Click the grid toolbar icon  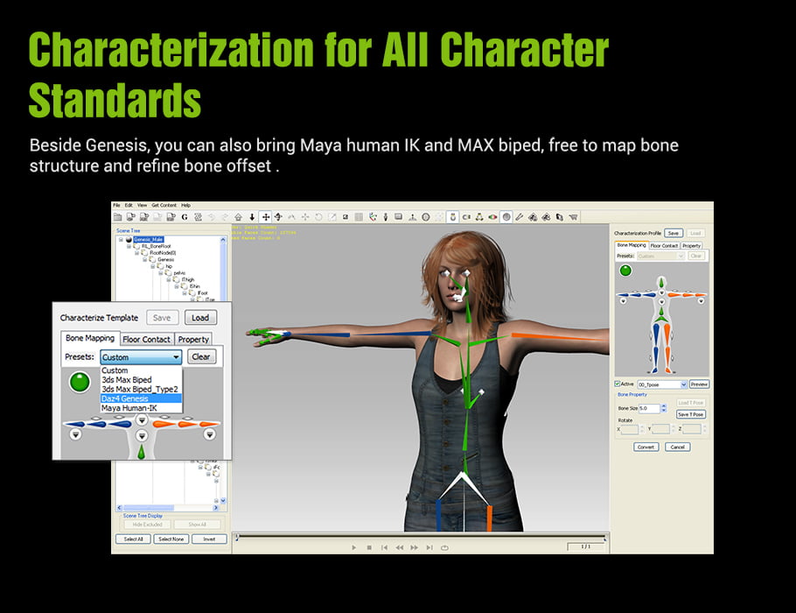tap(359, 217)
